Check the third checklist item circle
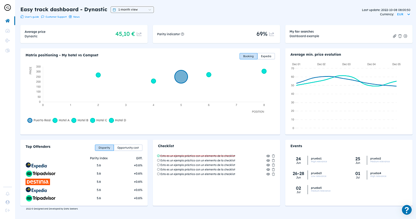Image resolution: width=416 pixels, height=219 pixels. point(158,165)
